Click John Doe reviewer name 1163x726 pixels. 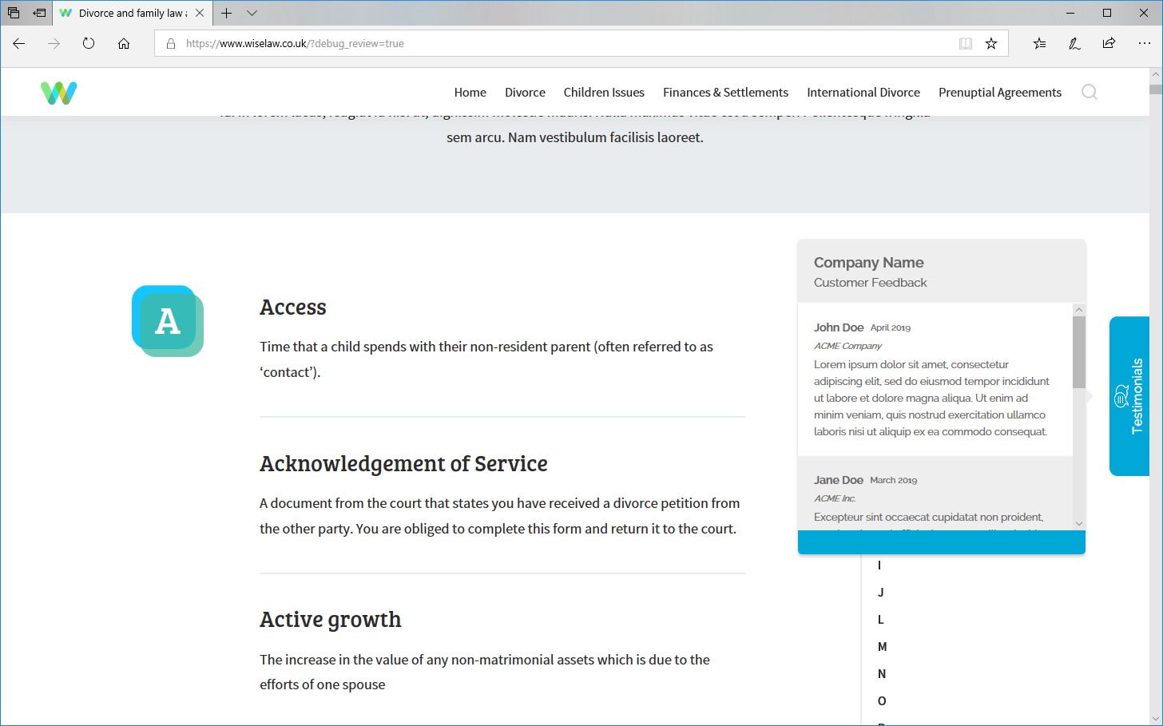tap(839, 327)
